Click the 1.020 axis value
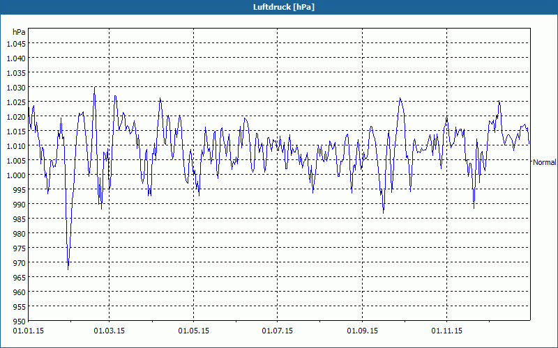Screen dimensions: 558x348 16,116
